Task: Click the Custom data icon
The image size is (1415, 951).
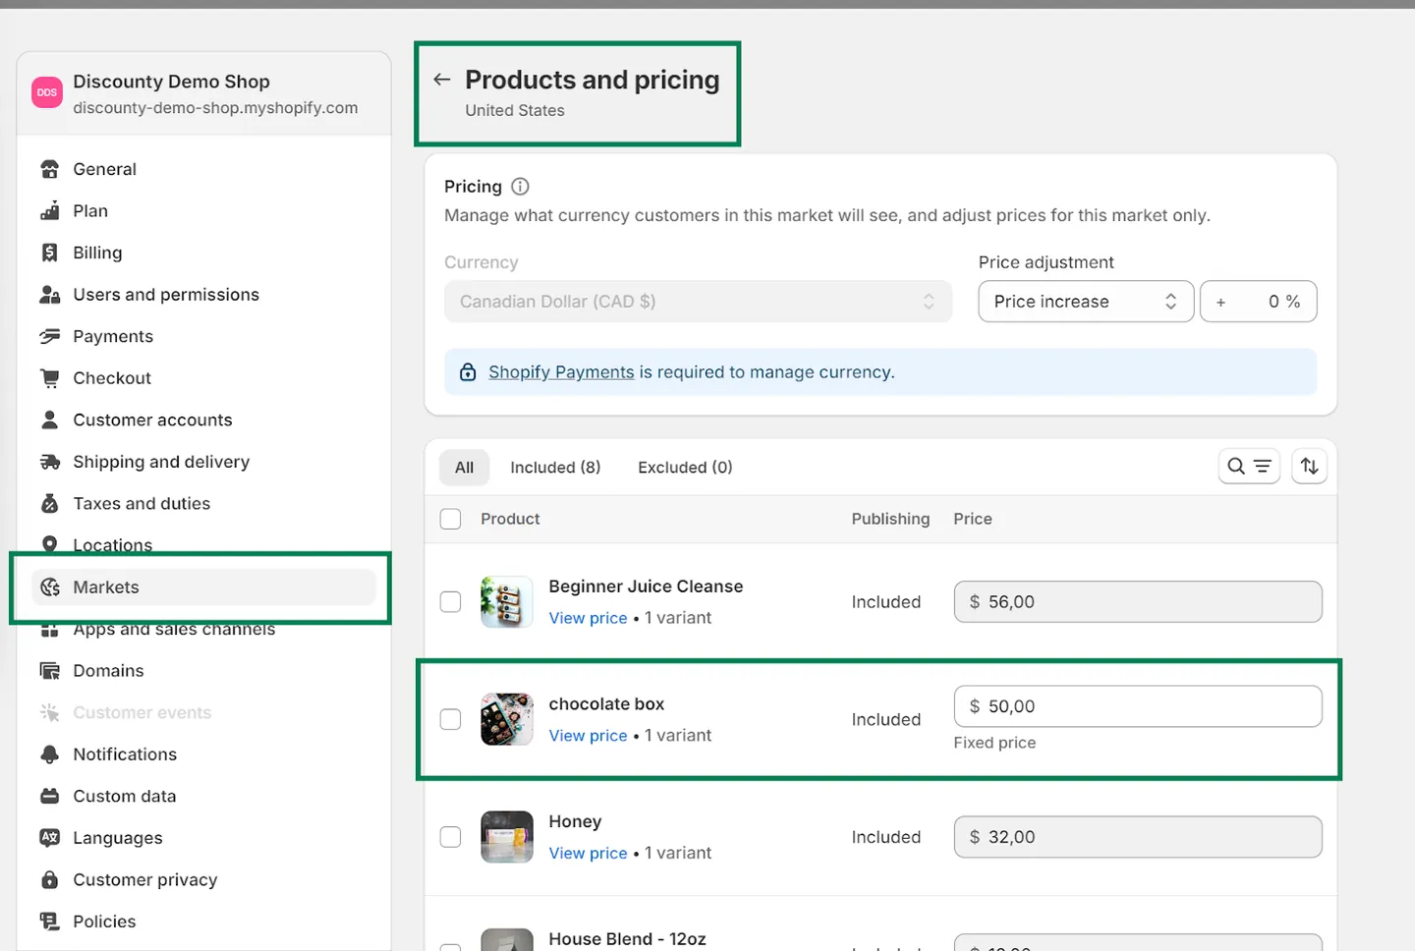Action: [x=49, y=796]
